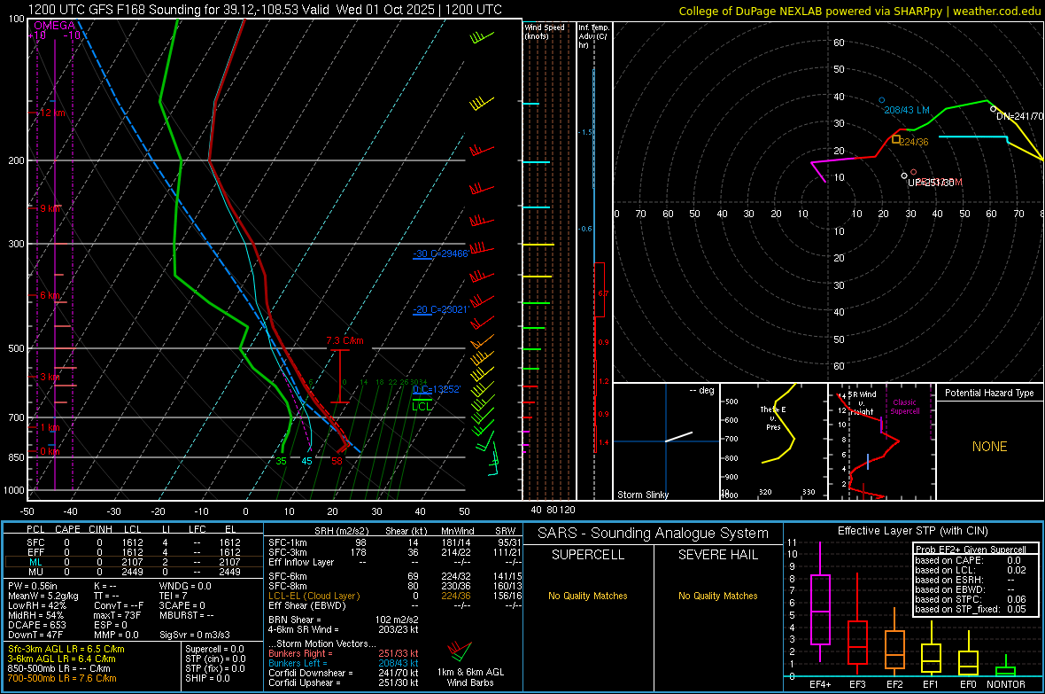The height and width of the screenshot is (694, 1045).
Task: Select the MU parcel row
Action: pyautogui.click(x=134, y=572)
